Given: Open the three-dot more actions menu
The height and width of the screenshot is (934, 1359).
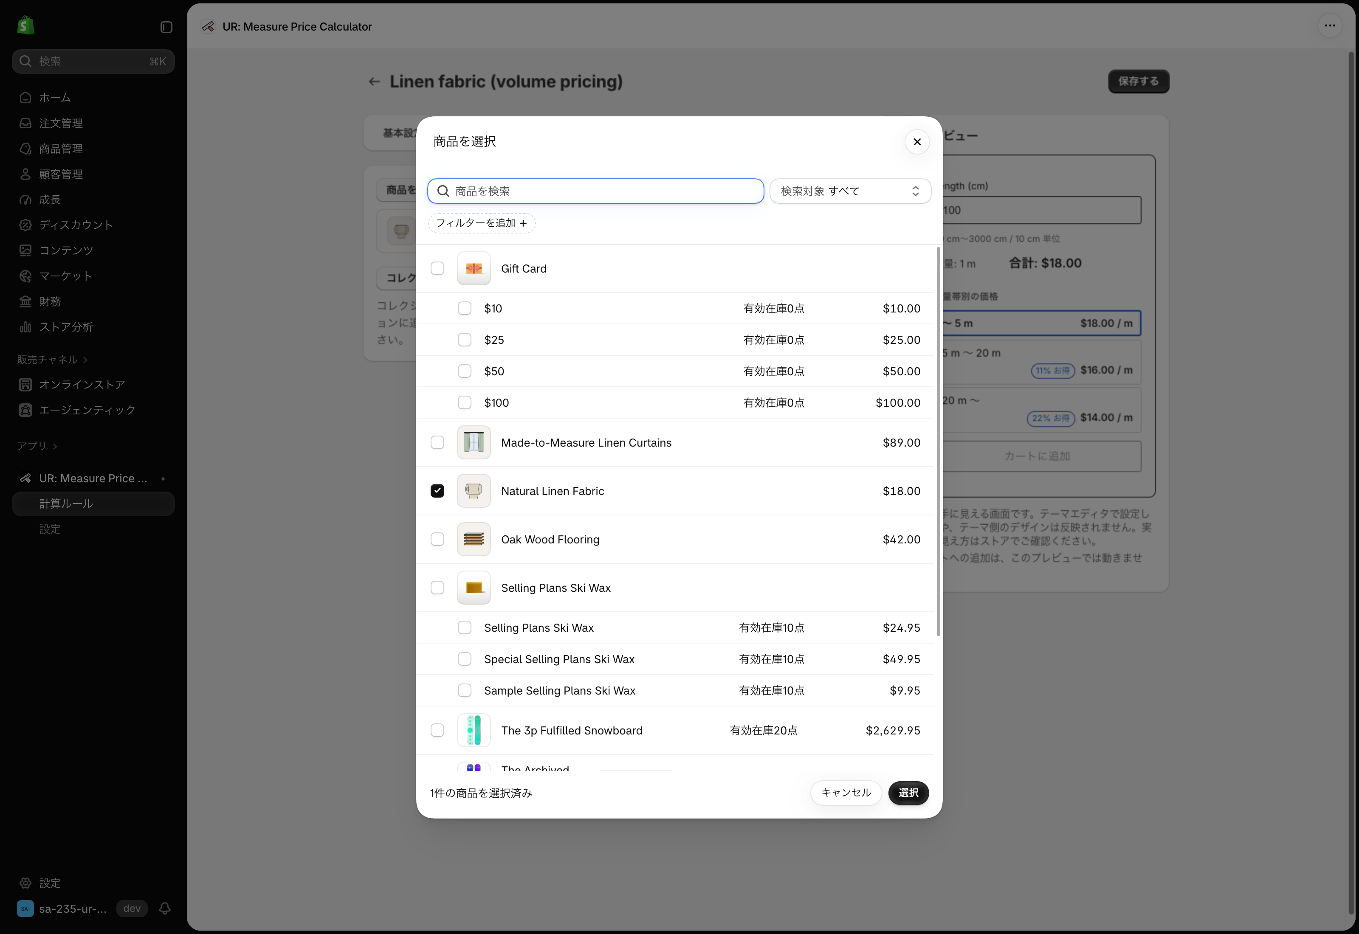Looking at the screenshot, I should [1330, 26].
